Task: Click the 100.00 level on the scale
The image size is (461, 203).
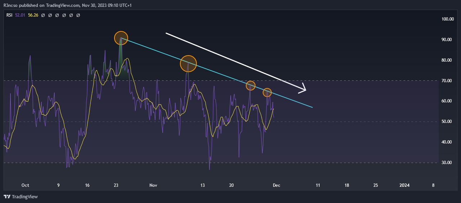Action: click(x=447, y=19)
